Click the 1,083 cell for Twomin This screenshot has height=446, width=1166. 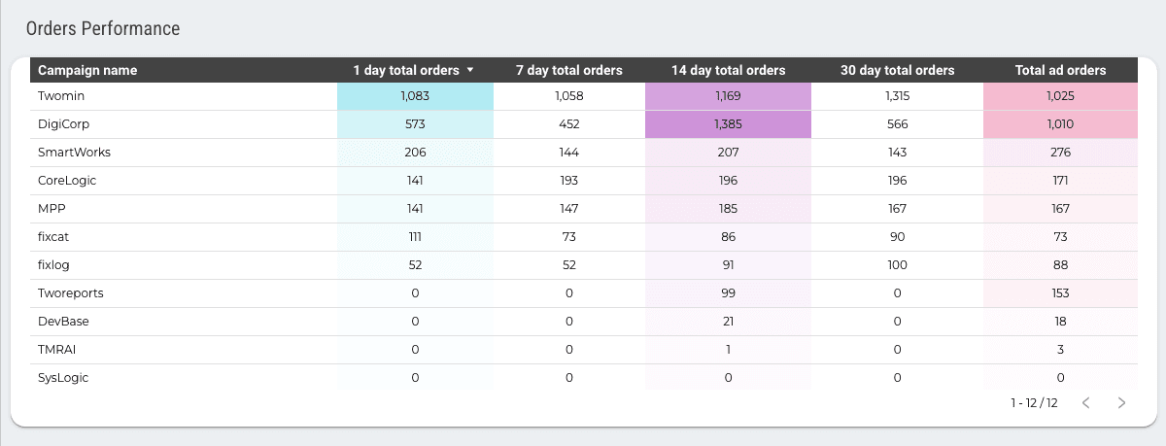415,96
